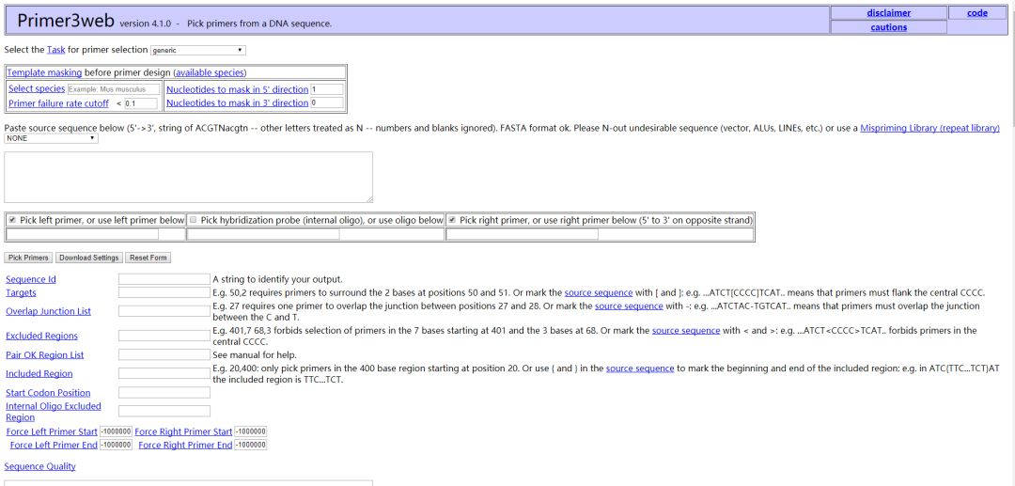The width and height of the screenshot is (1015, 486).
Task: Focus the mask in 5' direction field
Action: (x=327, y=89)
